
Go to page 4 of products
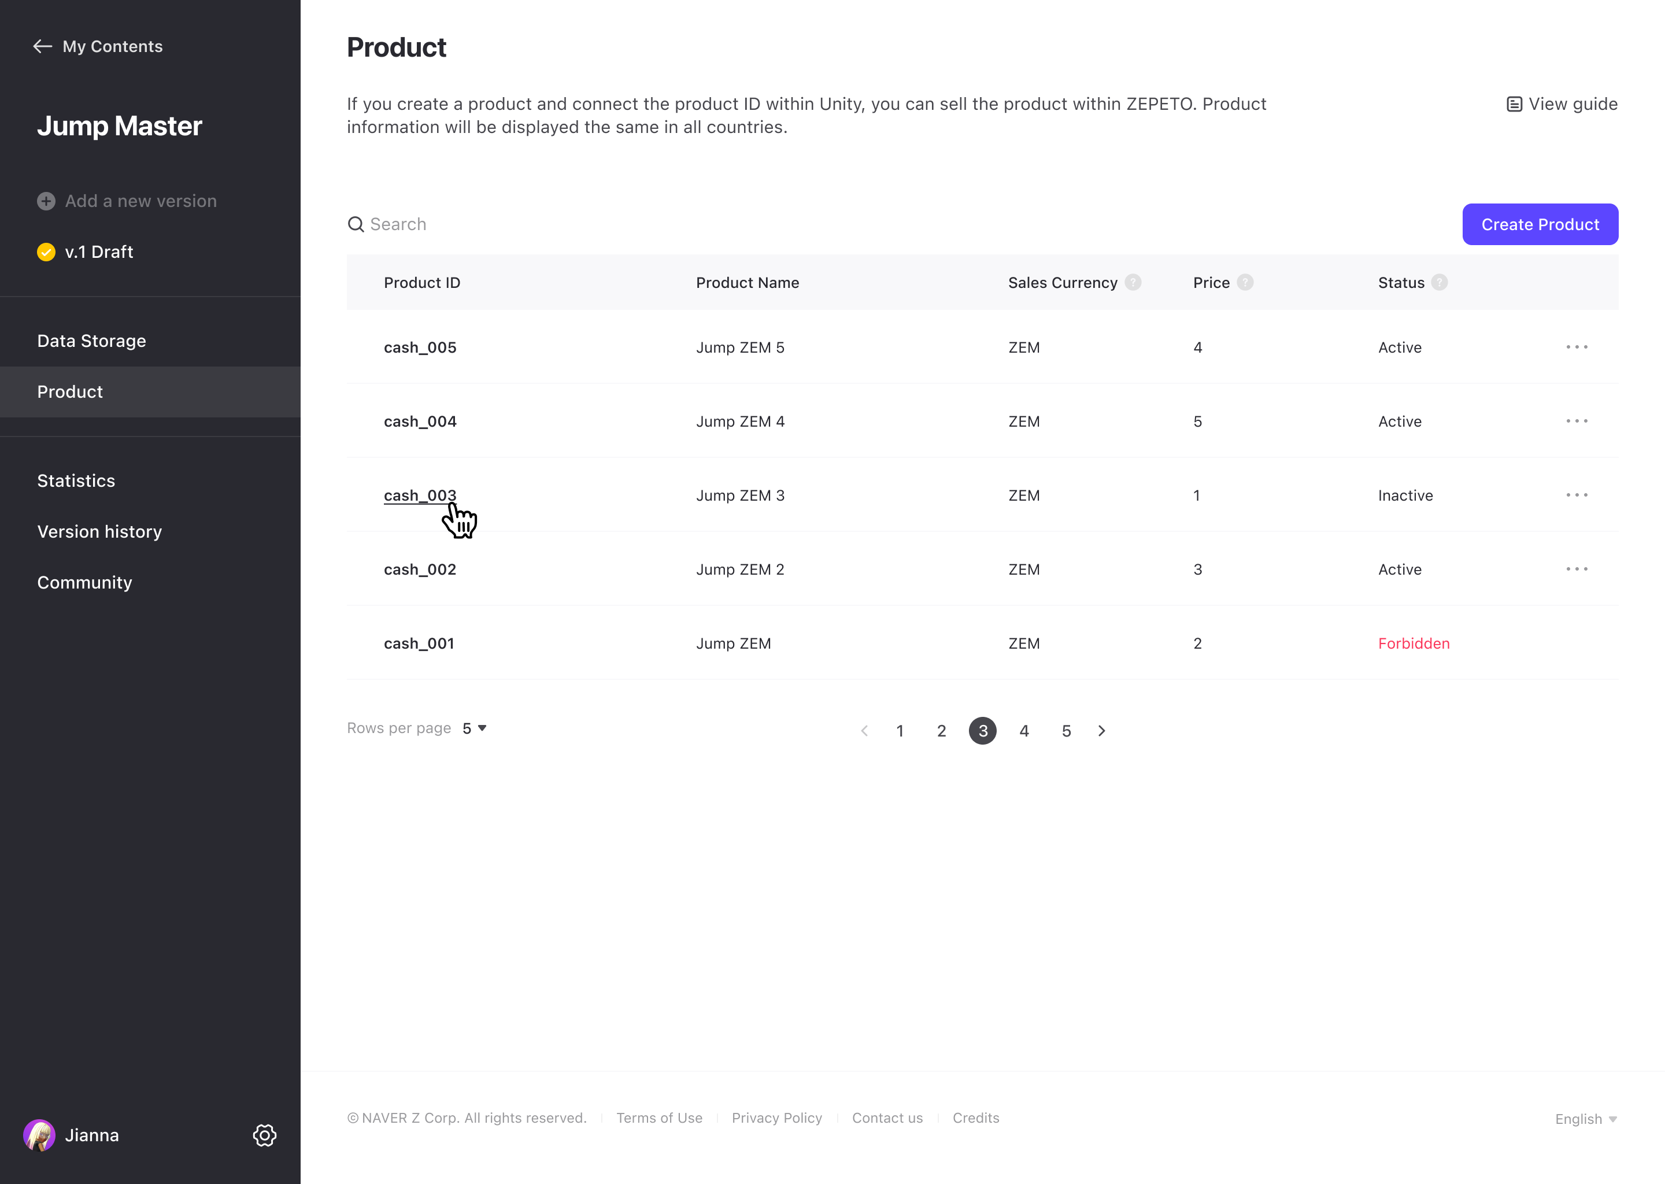click(1024, 731)
